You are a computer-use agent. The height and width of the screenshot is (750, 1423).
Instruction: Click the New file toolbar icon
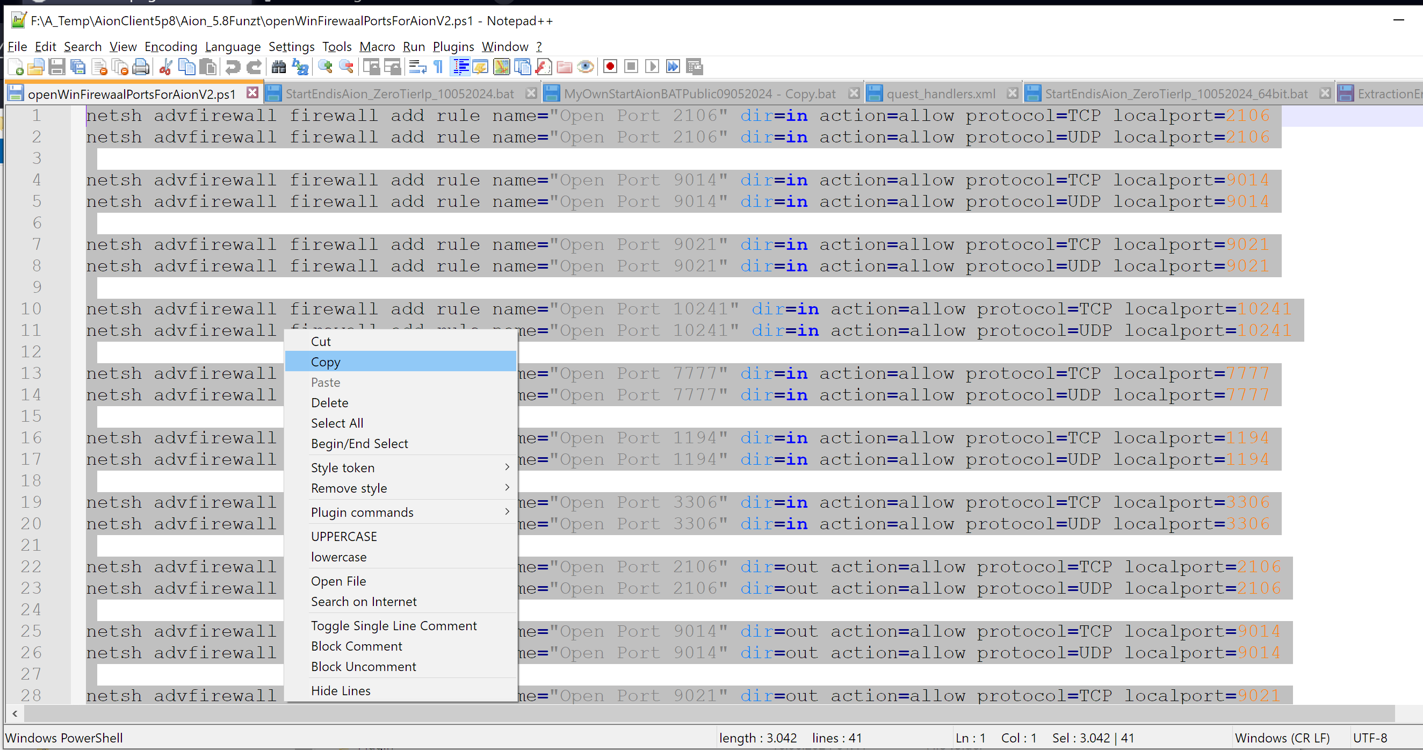click(16, 67)
